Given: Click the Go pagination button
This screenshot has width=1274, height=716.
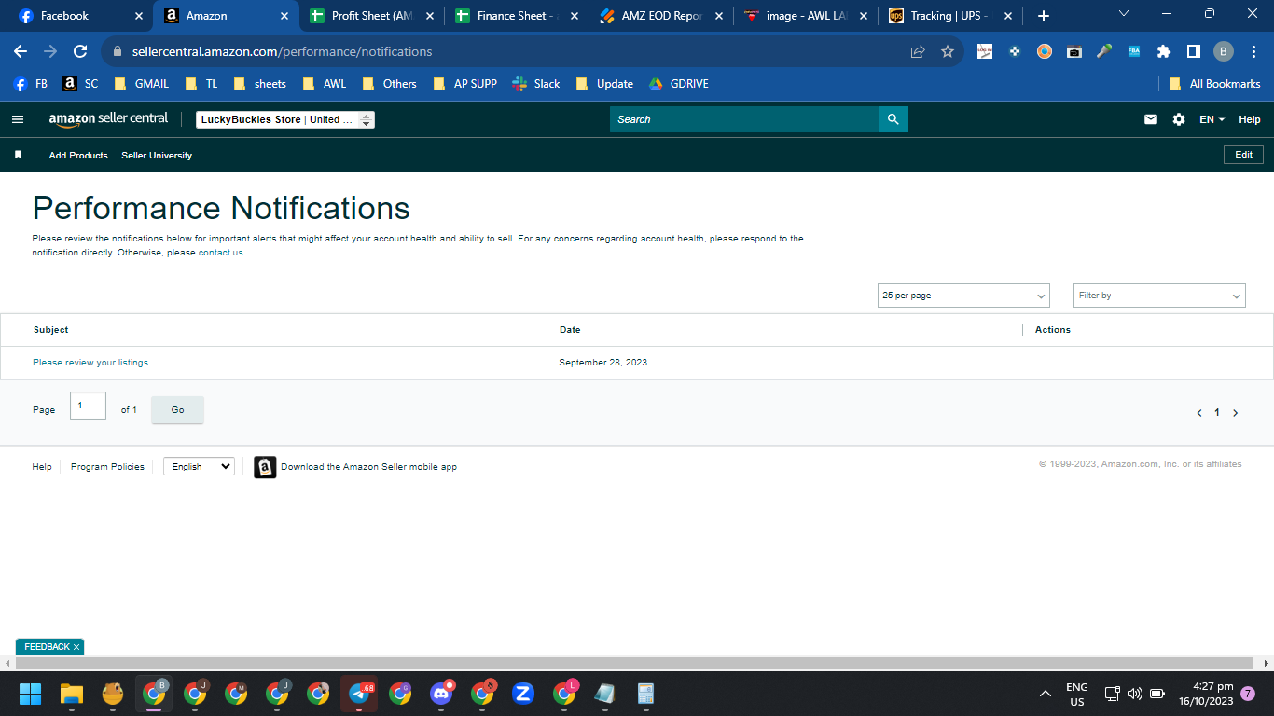Looking at the screenshot, I should point(177,410).
